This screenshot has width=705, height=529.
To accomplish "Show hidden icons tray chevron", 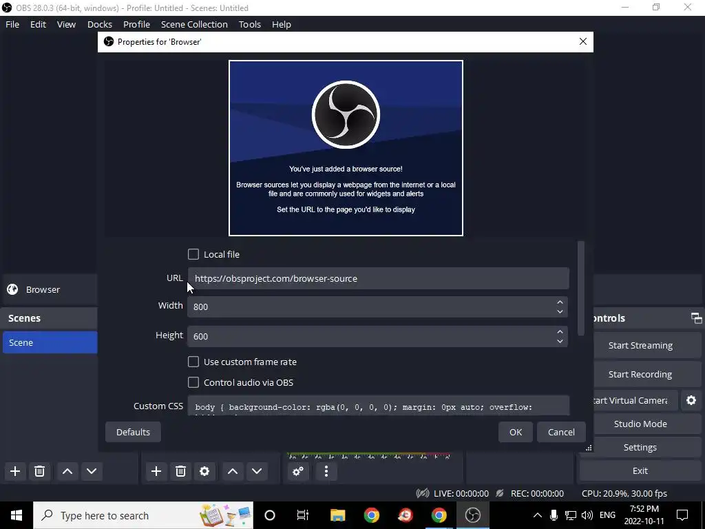I will point(537,515).
